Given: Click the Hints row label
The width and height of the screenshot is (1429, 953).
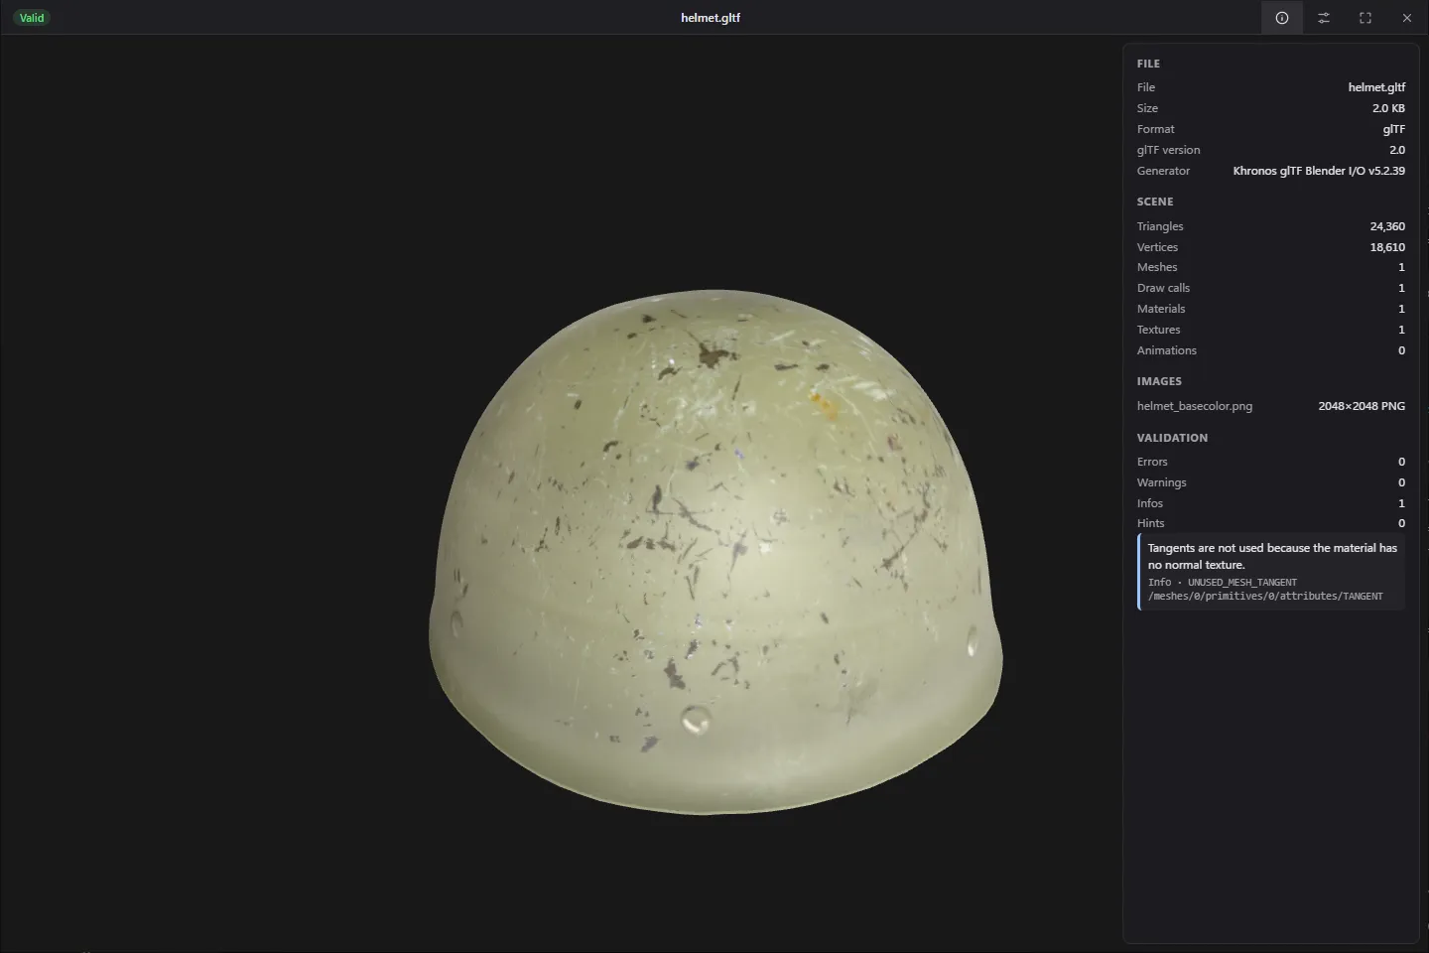Looking at the screenshot, I should coord(1151,523).
